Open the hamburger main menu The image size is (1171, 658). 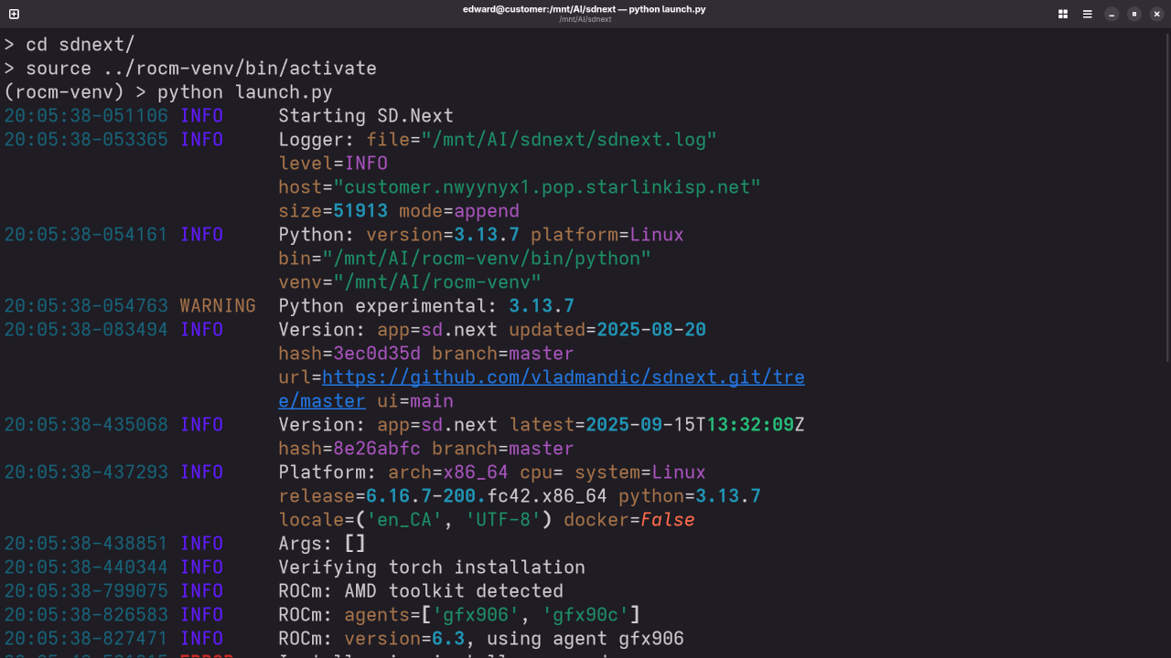1088,14
